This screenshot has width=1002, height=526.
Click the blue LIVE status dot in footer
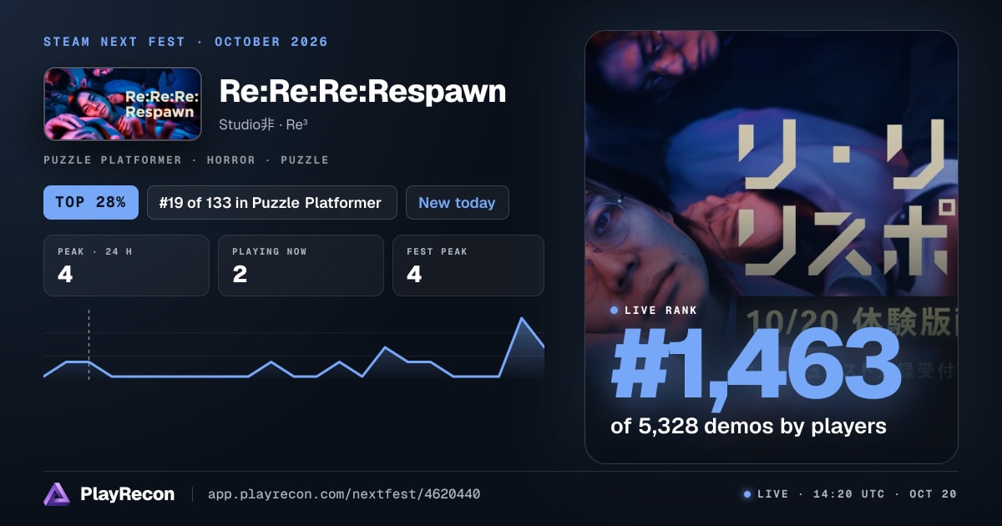tap(747, 494)
